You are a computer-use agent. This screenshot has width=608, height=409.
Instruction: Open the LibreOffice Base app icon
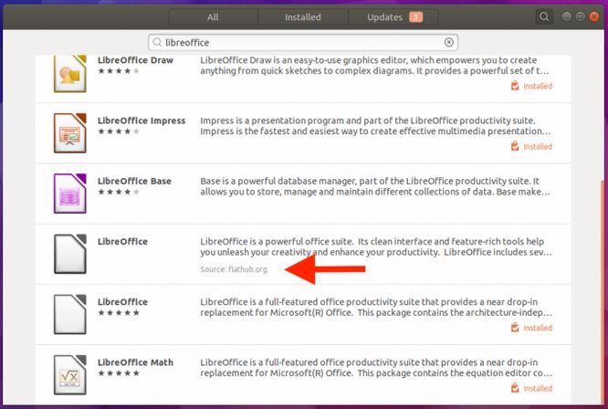coord(70,194)
